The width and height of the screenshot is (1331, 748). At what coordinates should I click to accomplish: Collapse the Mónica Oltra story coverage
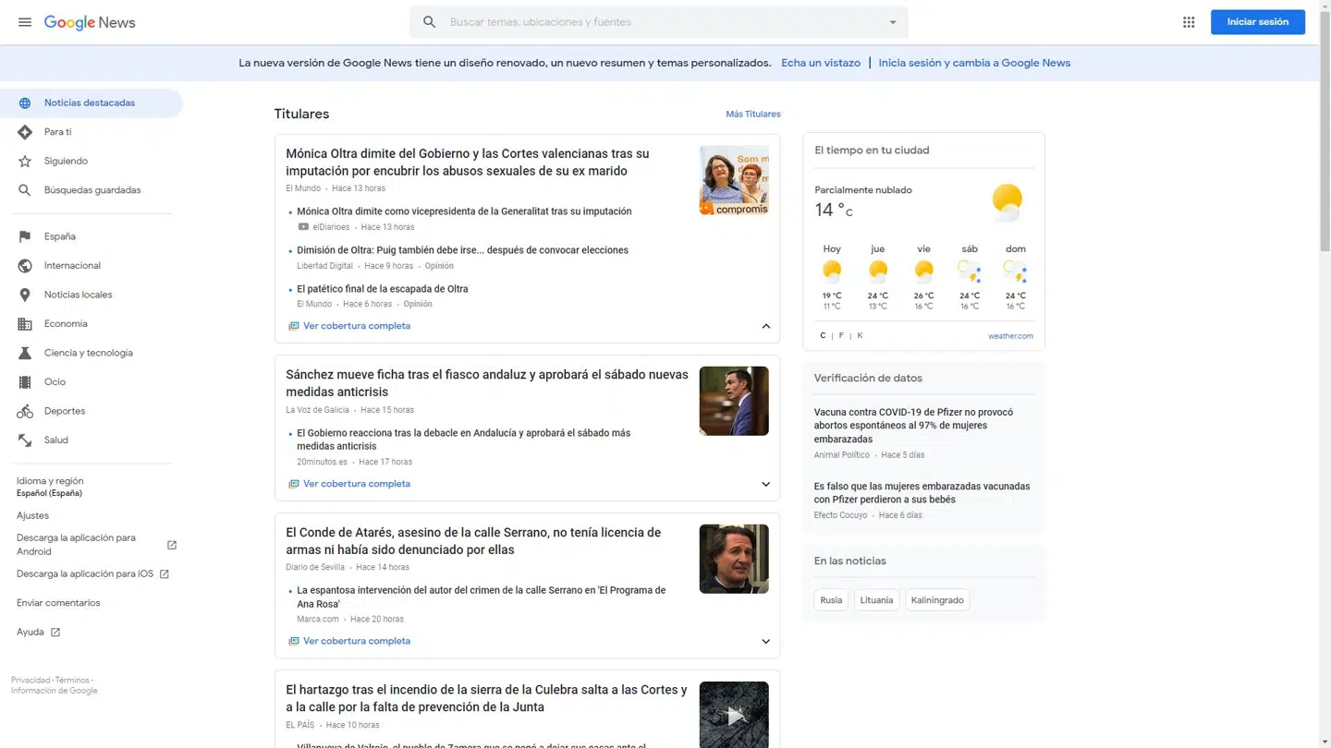point(765,325)
